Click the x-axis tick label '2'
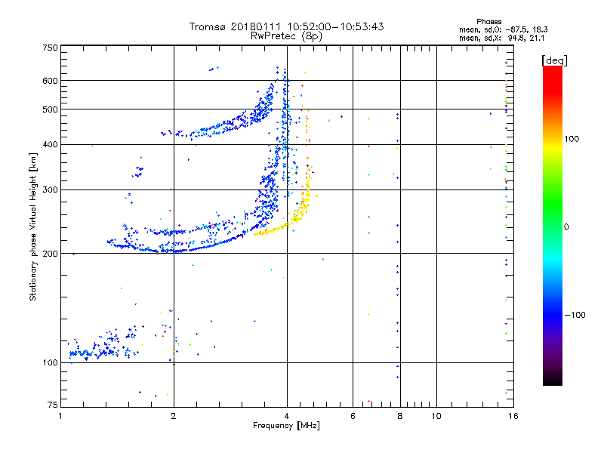The width and height of the screenshot is (604, 453). (174, 416)
